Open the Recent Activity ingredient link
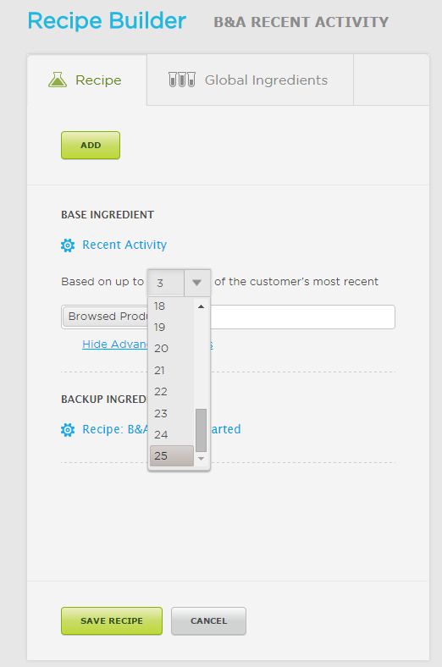Image resolution: width=442 pixels, height=667 pixels. [124, 245]
